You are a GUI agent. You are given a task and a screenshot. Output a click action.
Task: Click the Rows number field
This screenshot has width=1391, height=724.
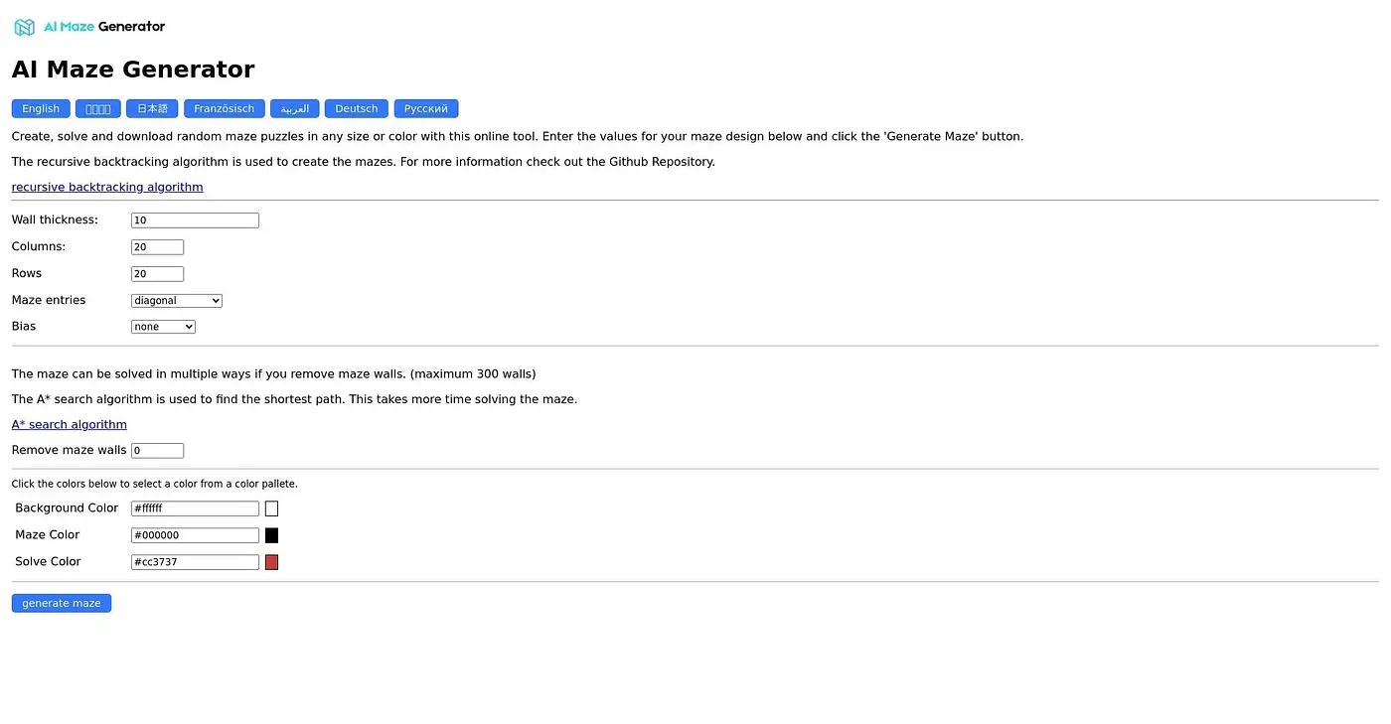[x=157, y=274]
